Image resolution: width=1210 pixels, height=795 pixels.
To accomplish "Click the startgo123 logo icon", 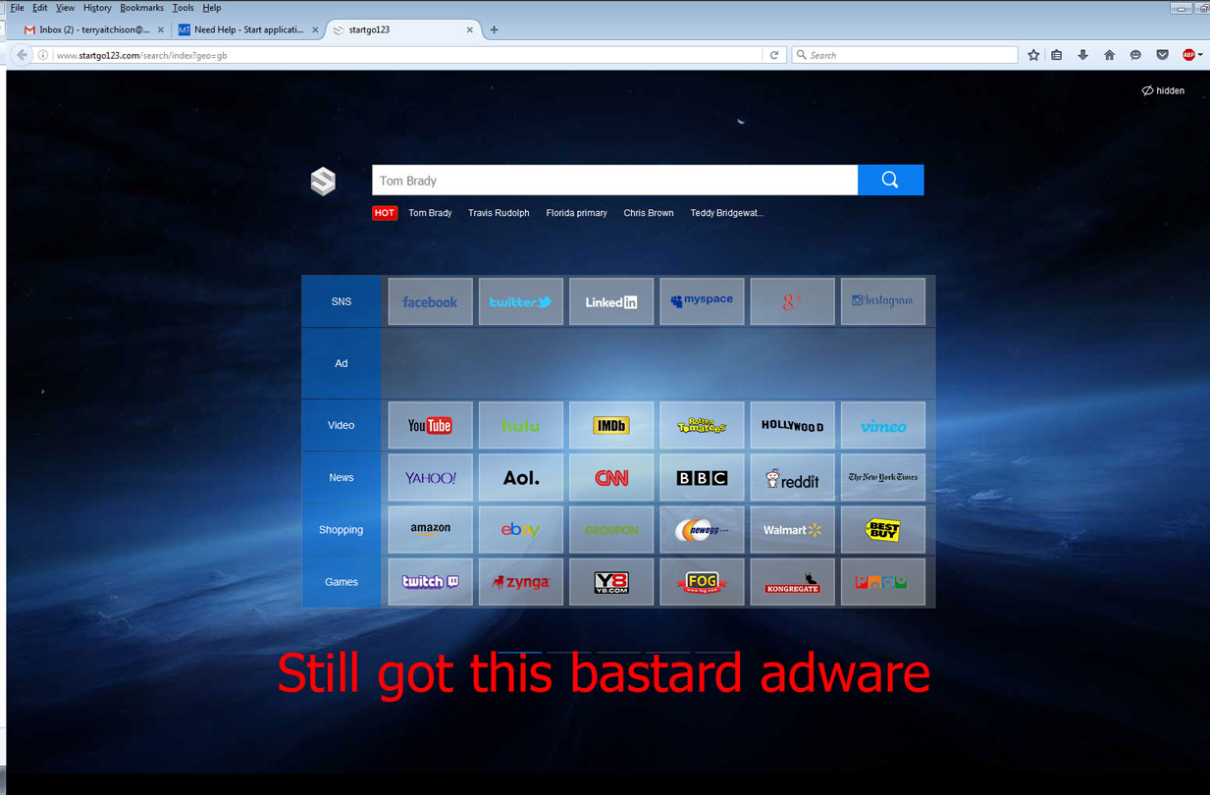I will [x=323, y=181].
